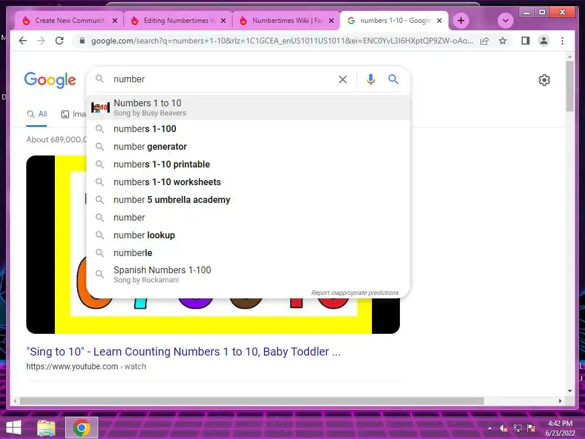Click the muted volume tray icon
Image resolution: width=585 pixels, height=439 pixels.
point(504,428)
